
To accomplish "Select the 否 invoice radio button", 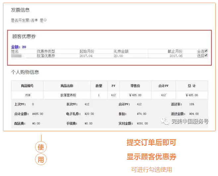I will click(x=36, y=20).
